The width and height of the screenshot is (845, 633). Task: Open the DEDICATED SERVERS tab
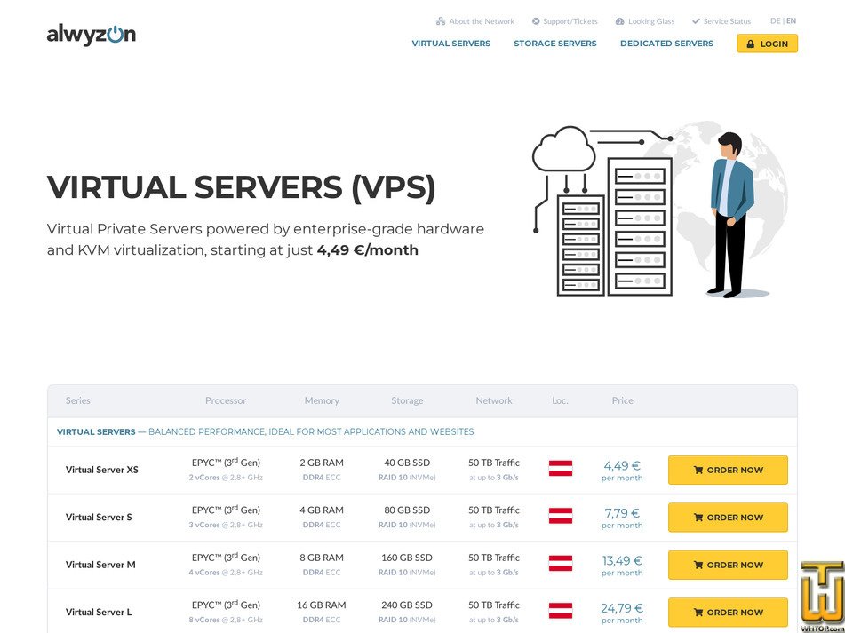666,43
